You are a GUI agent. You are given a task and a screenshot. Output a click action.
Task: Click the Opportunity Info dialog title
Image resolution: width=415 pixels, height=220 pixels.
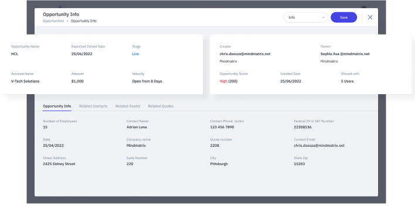(x=61, y=14)
